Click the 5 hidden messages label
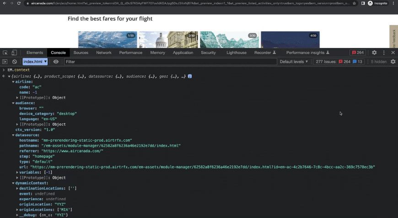 click(378, 62)
